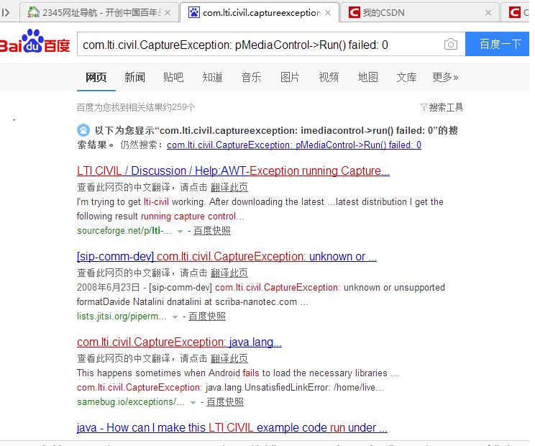Click the 2345 tab favicon

click(x=33, y=12)
